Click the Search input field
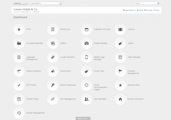The height and width of the screenshot is (120, 171). point(146,3)
